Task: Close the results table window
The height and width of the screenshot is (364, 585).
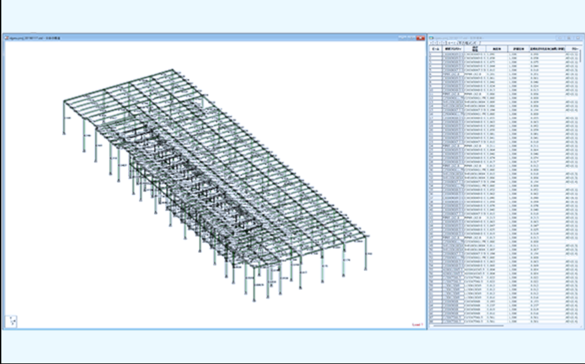Action: click(579, 39)
